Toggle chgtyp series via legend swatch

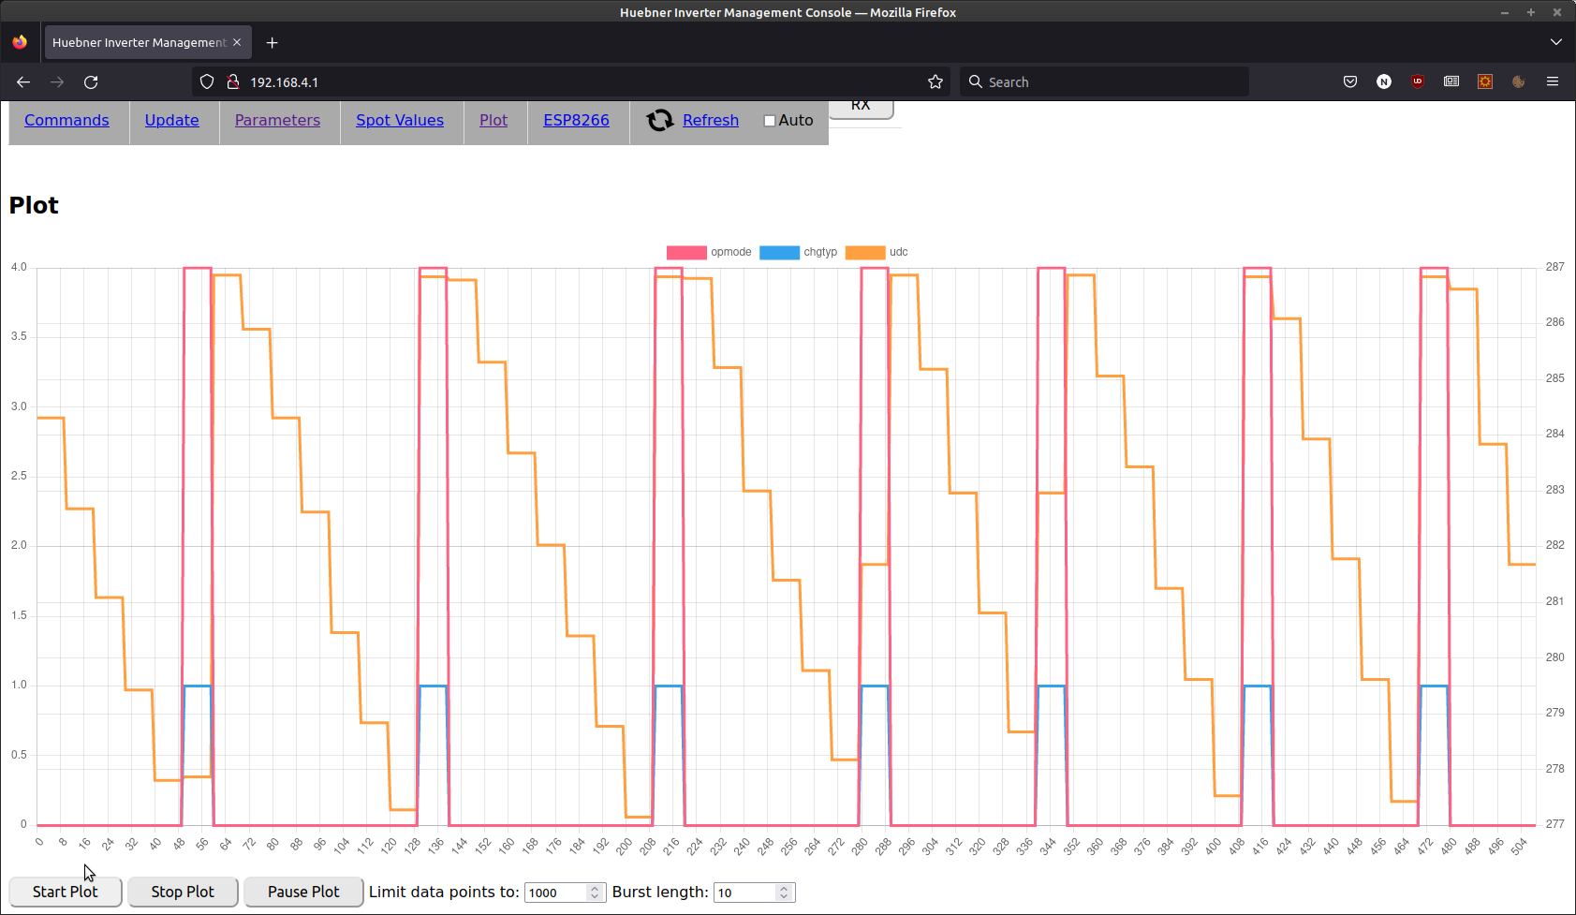pos(779,252)
